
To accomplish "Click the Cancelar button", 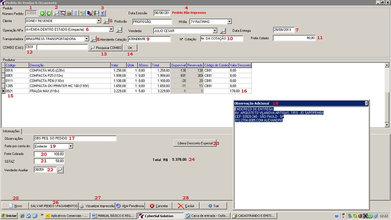I will click(x=159, y=206).
